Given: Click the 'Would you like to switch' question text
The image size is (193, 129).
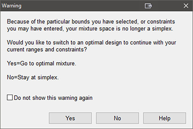Looking at the screenshot, I should [92, 46].
